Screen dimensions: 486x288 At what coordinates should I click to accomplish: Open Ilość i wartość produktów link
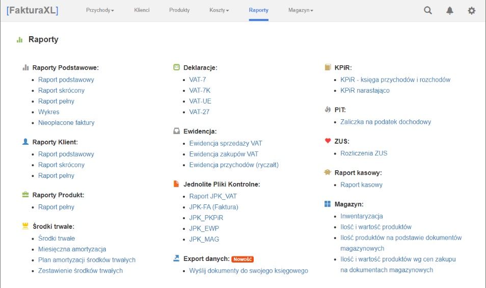(x=376, y=227)
